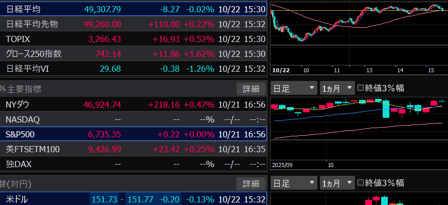Viewport: 448px width, 205px height.
Task: Open 詳細 for the 外主要指標 section
Action: 250,89
